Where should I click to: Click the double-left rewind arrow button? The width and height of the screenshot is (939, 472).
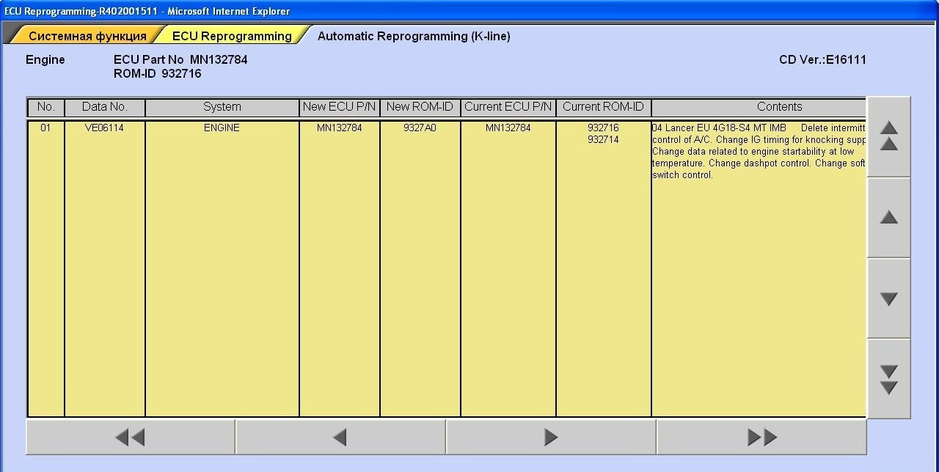pyautogui.click(x=131, y=438)
